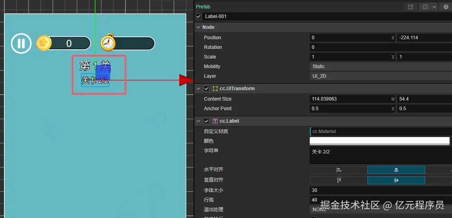Select left horizontal alignment
This screenshot has width=452, height=218.
coord(339,170)
